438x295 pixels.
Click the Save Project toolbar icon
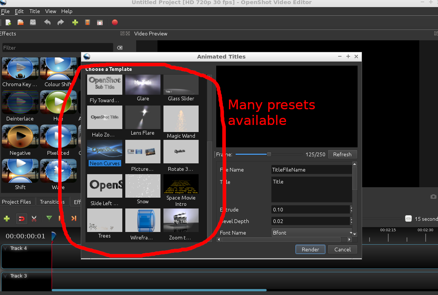(33, 23)
